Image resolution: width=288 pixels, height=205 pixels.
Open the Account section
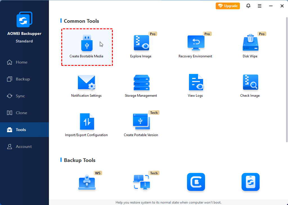point(24,146)
